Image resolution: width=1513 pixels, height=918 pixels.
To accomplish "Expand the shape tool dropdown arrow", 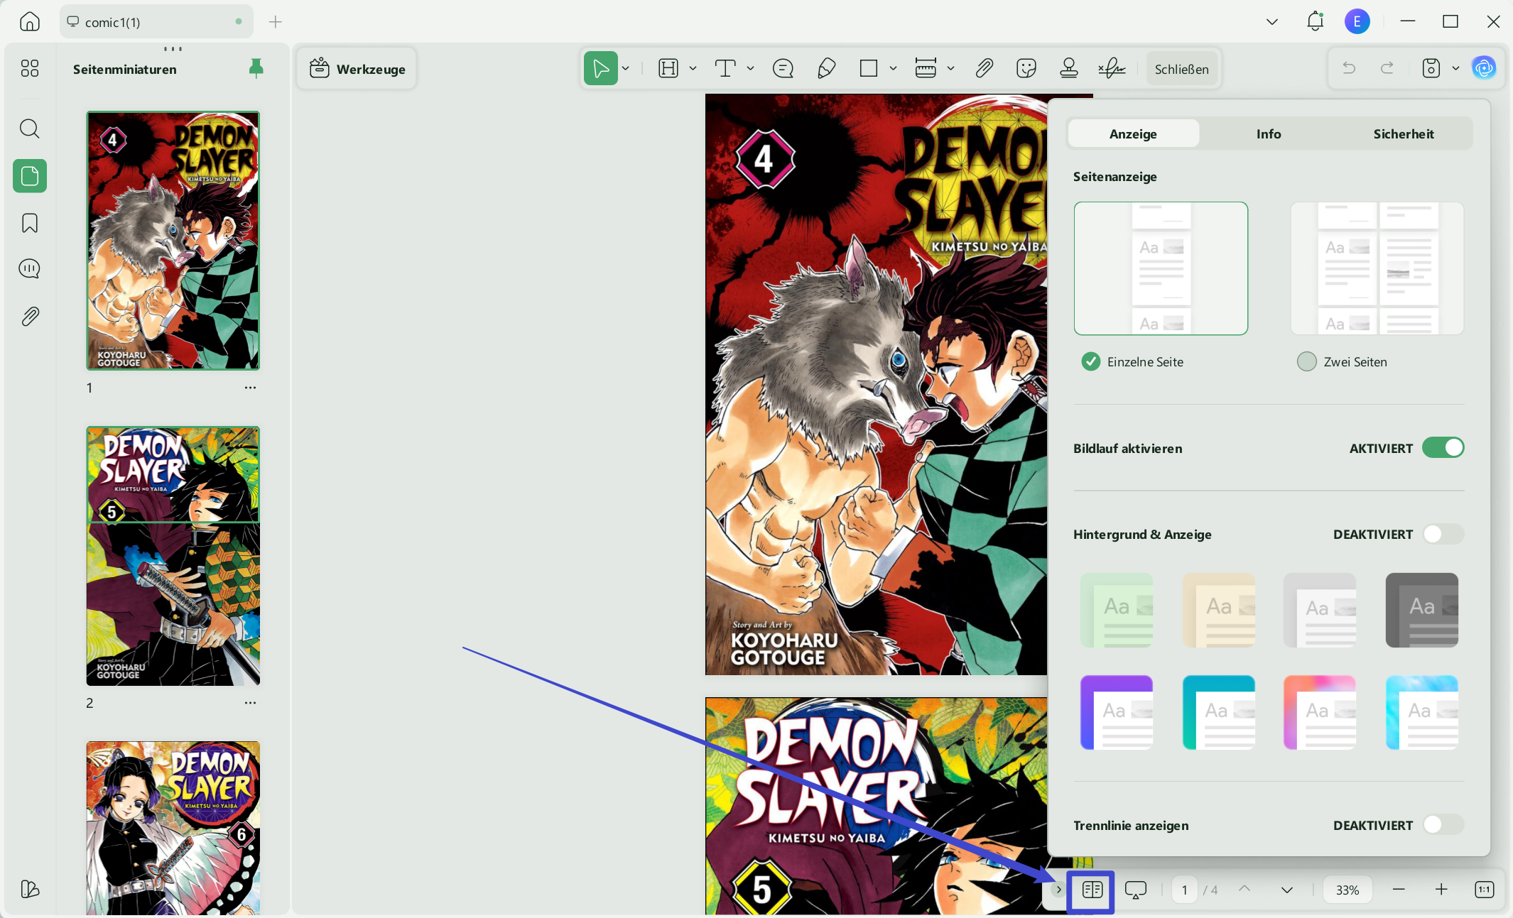I will (893, 69).
